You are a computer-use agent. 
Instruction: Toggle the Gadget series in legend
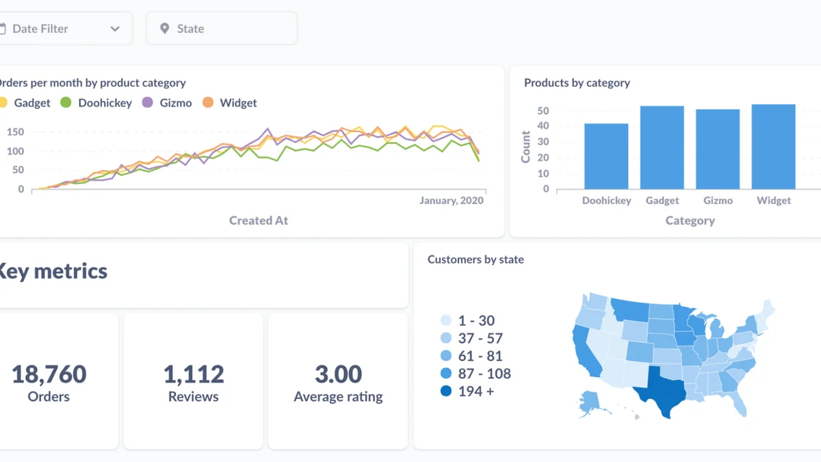25,103
